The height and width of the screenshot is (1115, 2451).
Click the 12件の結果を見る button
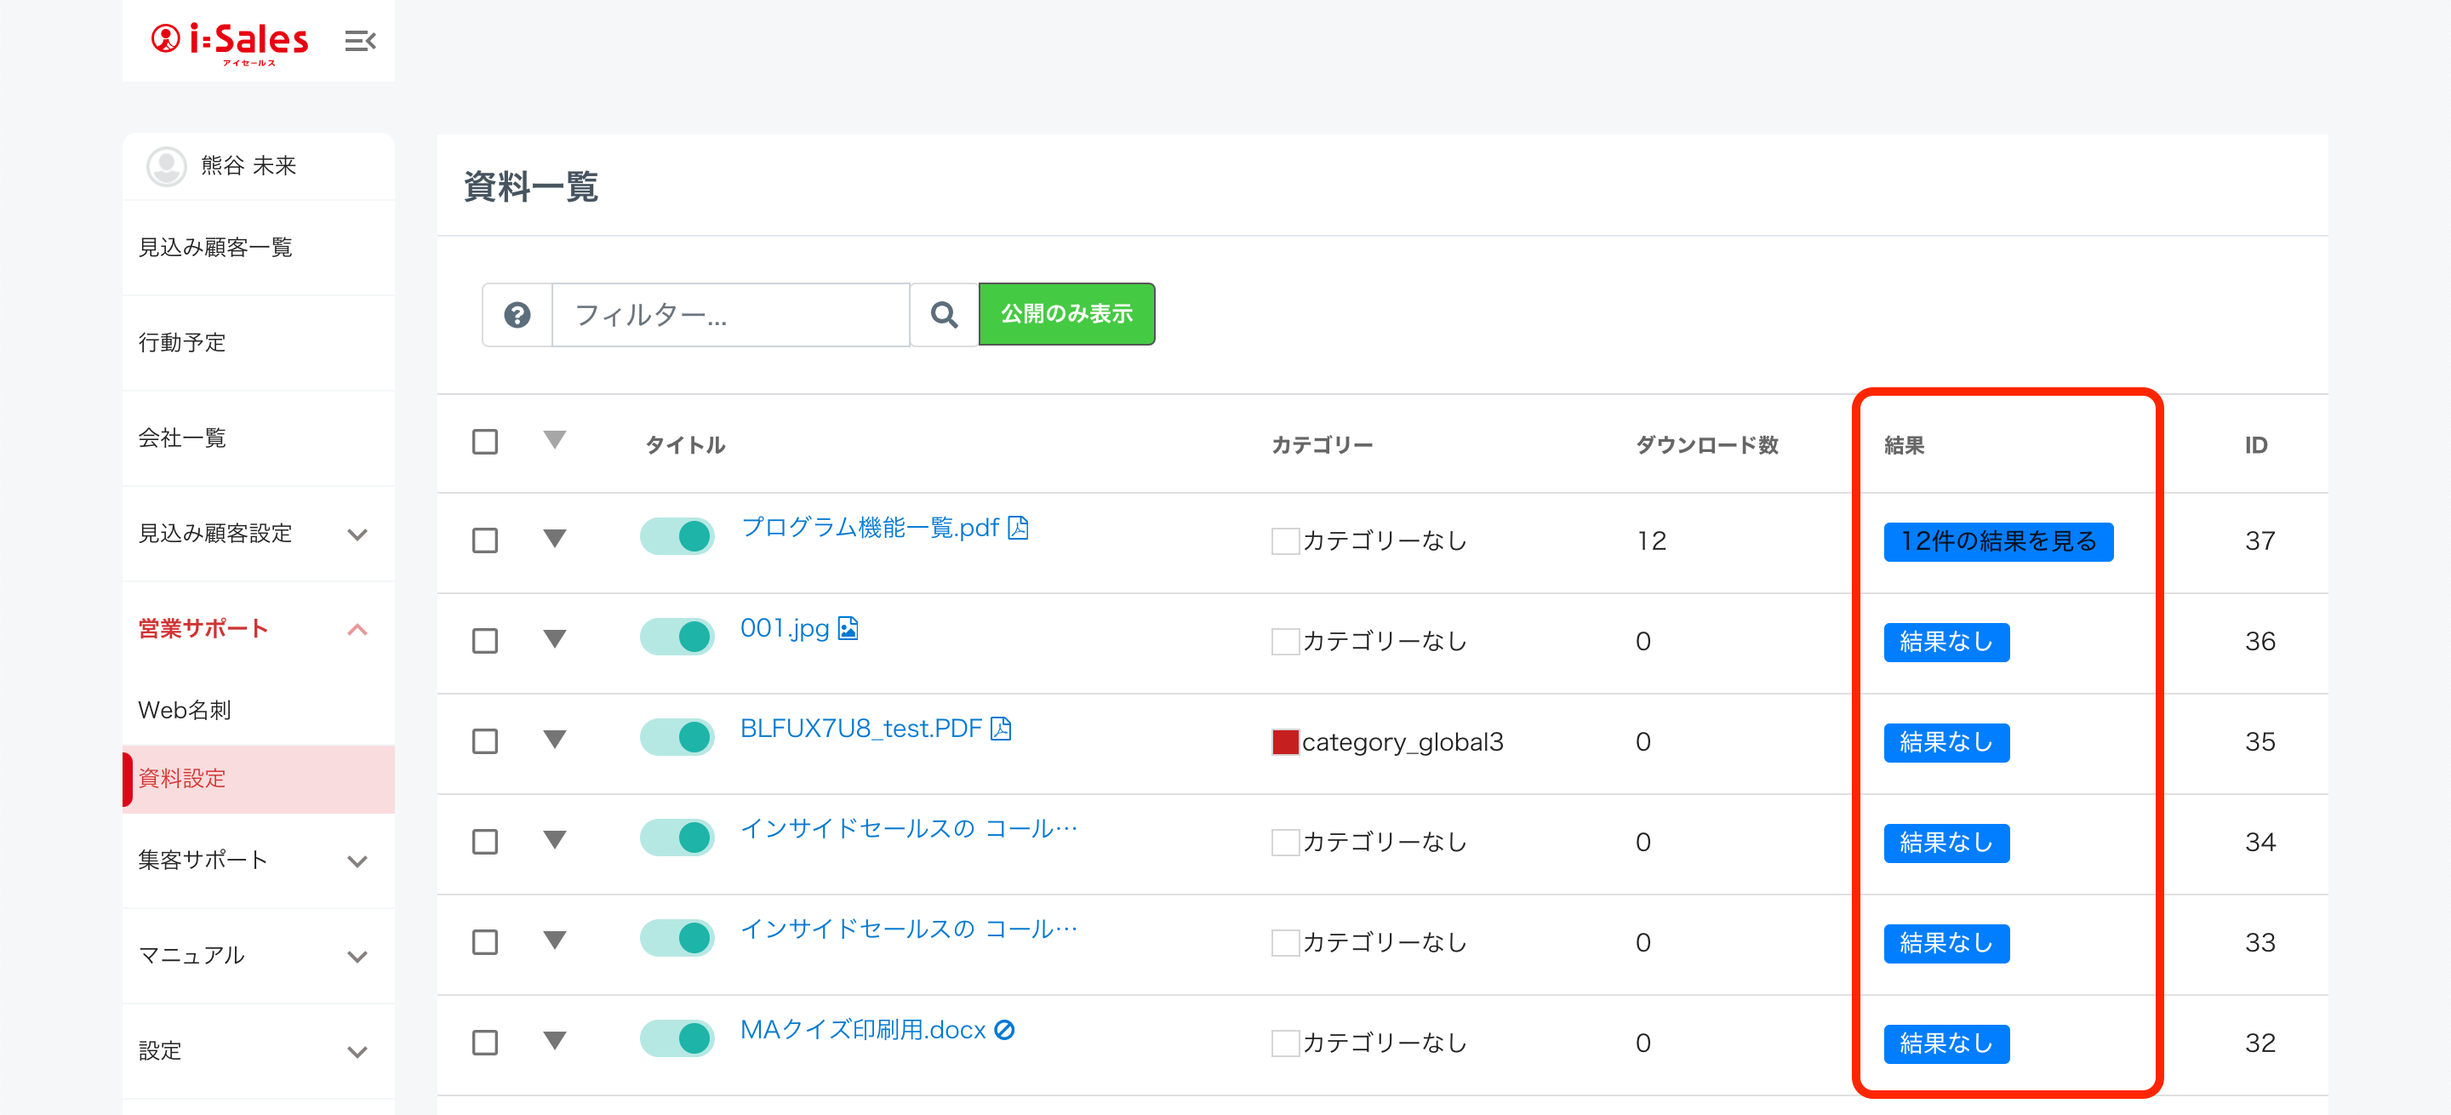pyautogui.click(x=1997, y=542)
